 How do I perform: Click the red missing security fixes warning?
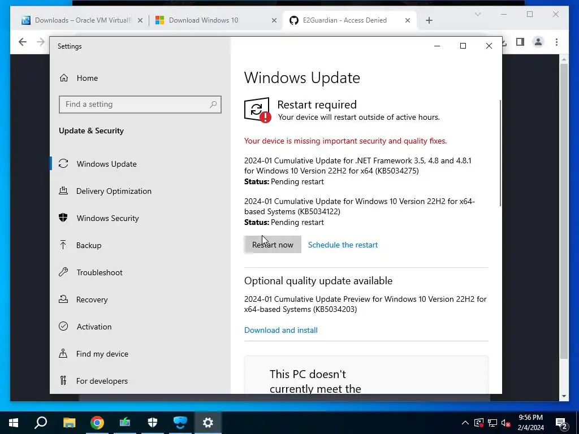click(345, 141)
